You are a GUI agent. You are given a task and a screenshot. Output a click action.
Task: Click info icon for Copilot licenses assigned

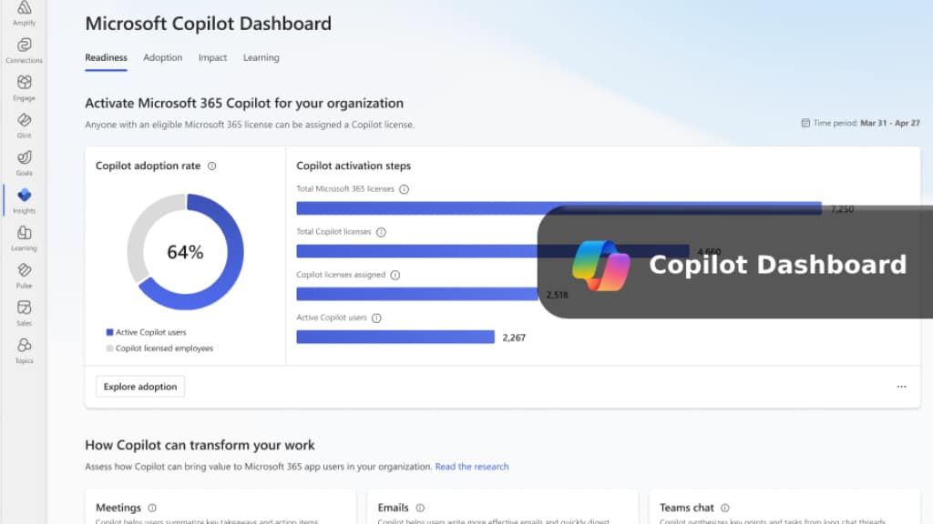coord(395,275)
